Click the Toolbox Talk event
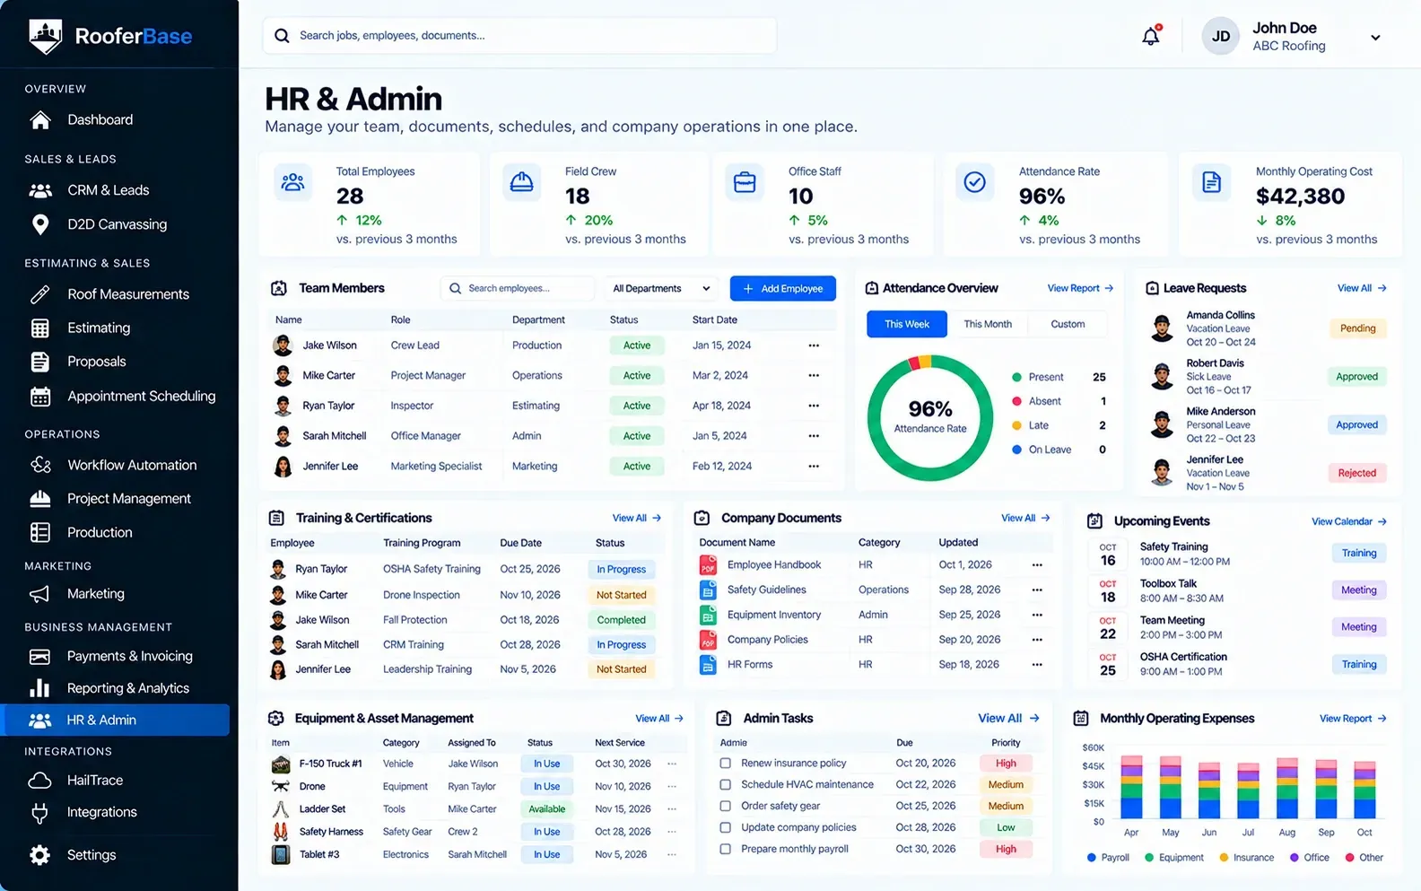Image resolution: width=1421 pixels, height=891 pixels. [1168, 584]
